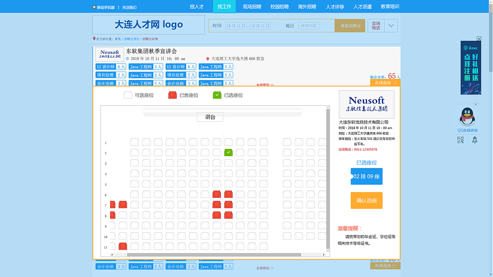Image resolution: width=493 pixels, height=277 pixels.
Task: Click the sold red seat 8 in row 6
Action: (216, 194)
